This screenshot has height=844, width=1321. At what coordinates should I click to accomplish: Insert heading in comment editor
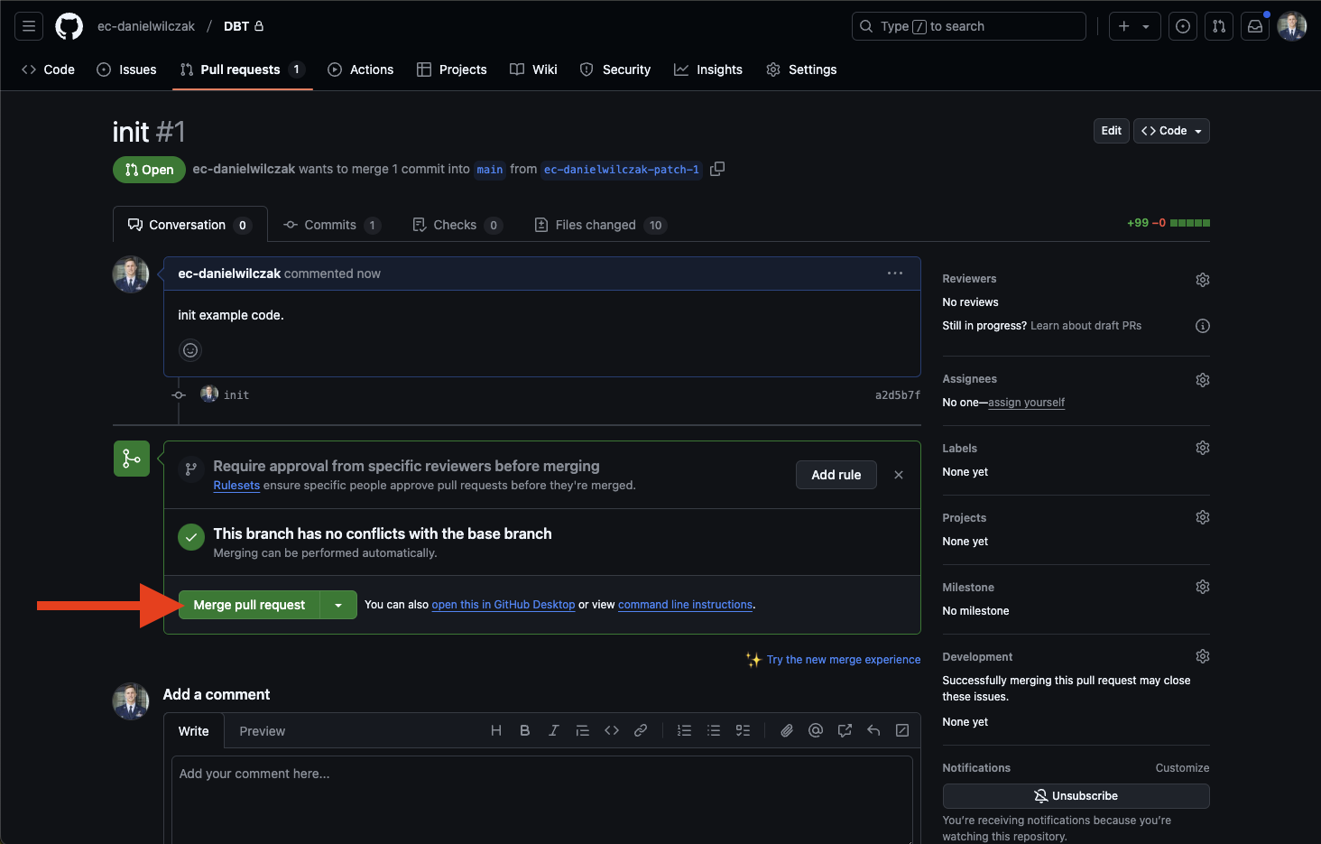496,730
